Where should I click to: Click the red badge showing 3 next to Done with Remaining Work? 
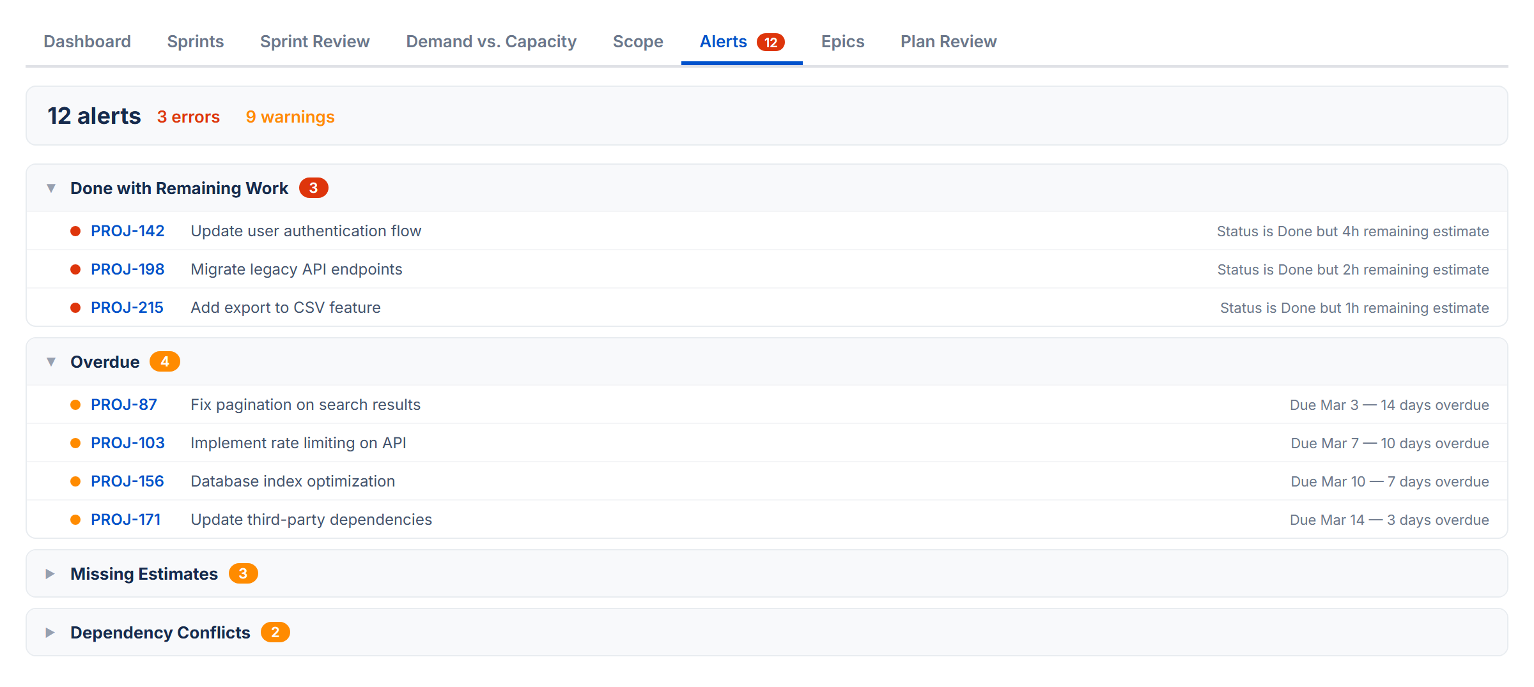click(x=314, y=187)
